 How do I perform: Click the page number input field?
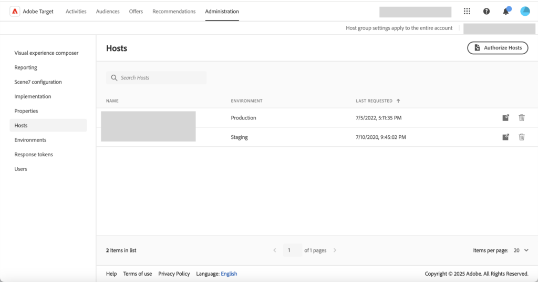(292, 250)
